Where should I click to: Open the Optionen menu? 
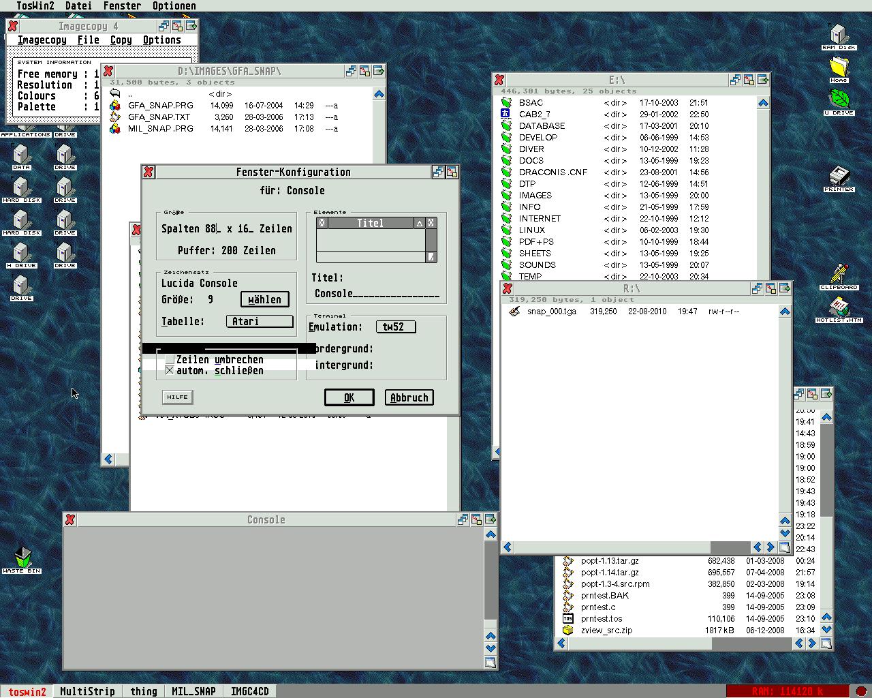(x=174, y=5)
